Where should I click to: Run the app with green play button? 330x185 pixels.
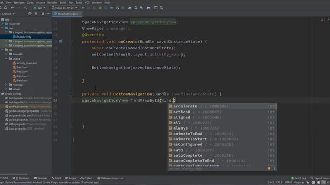click(x=84, y=8)
